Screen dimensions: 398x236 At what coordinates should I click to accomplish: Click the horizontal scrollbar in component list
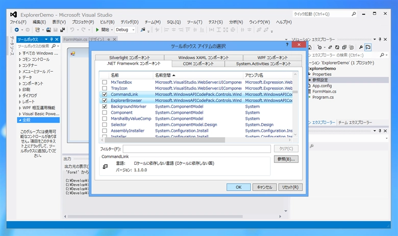point(165,140)
